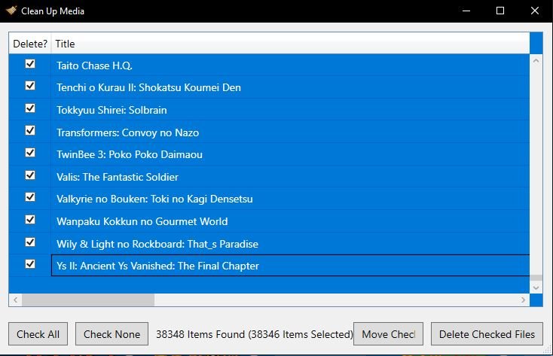Screen dimensions: 553x356
Task: Toggle Ys II: Ancient Ys Vanished checkbox
Action: [30, 264]
